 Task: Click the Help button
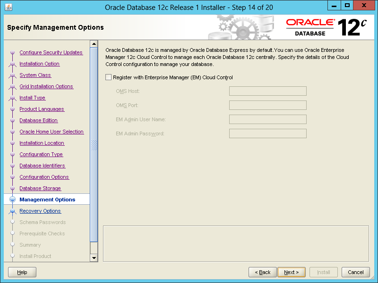[x=22, y=272]
